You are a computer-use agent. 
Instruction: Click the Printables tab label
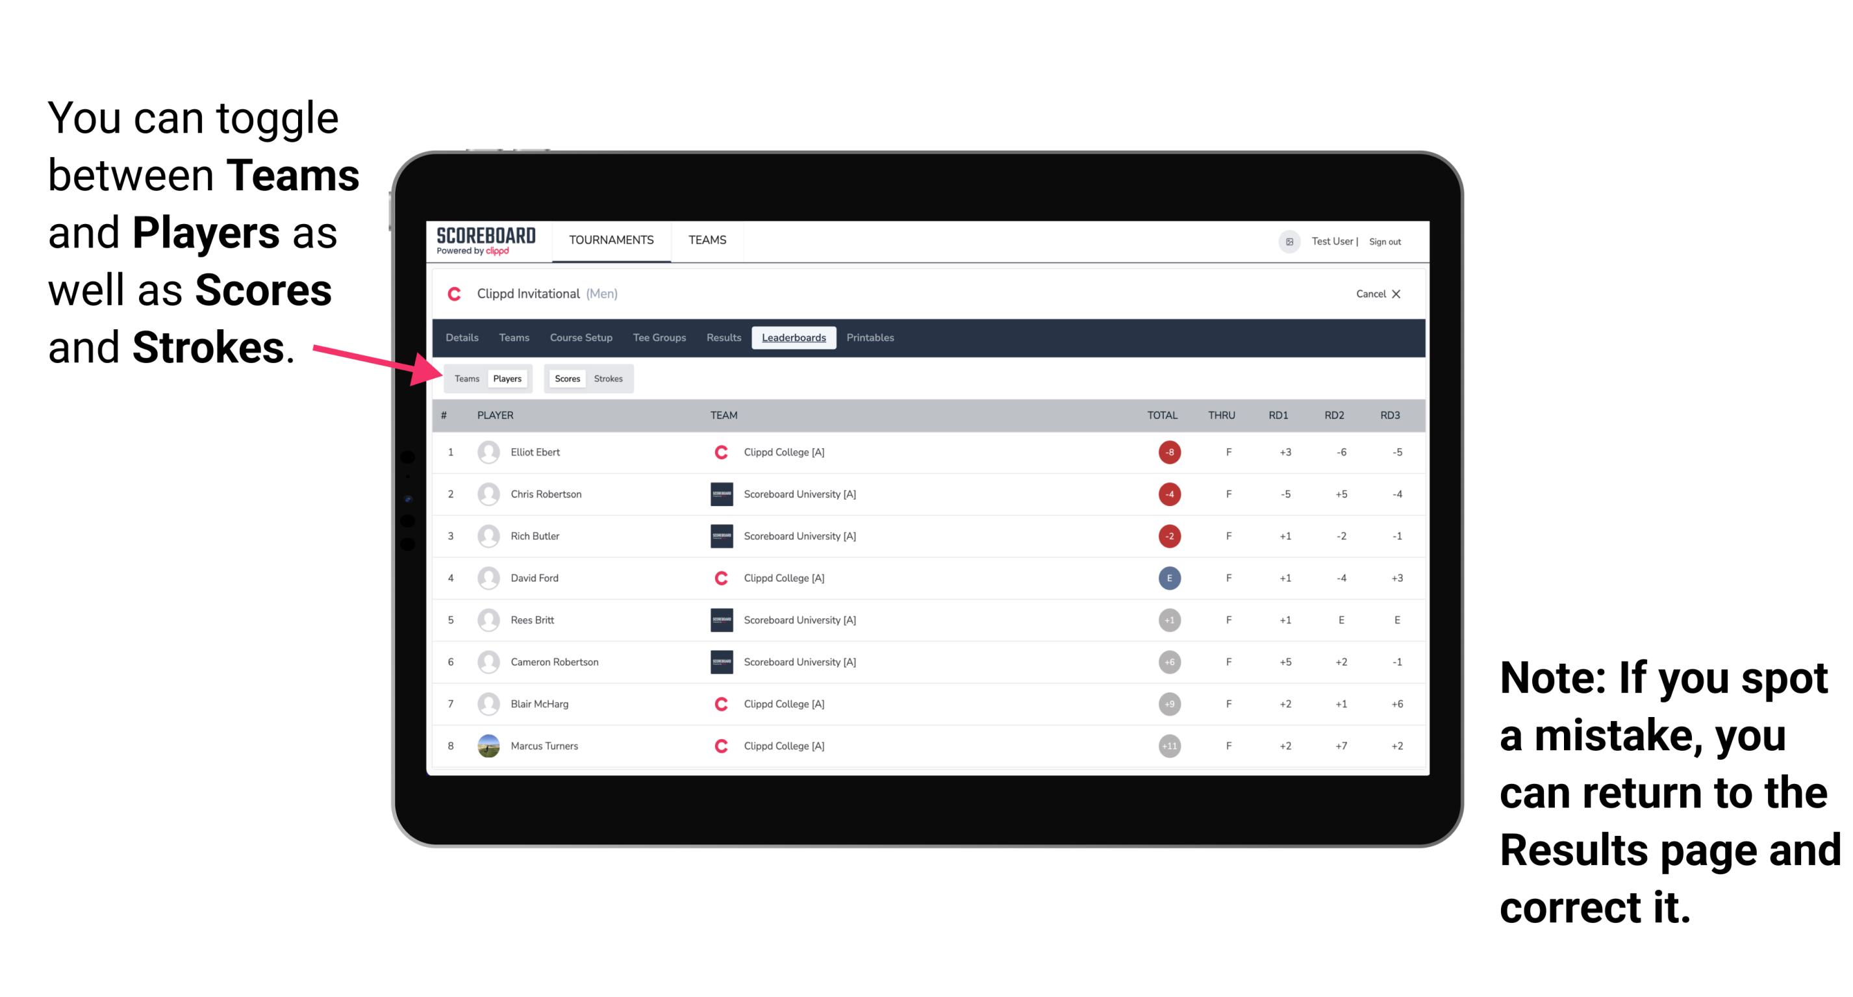tap(870, 338)
